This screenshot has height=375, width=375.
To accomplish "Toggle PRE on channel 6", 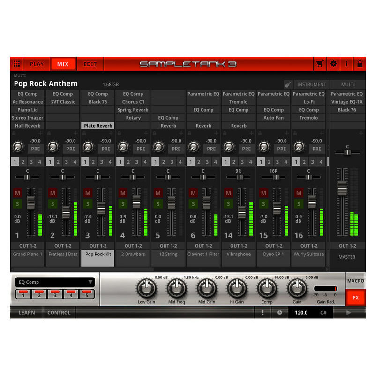I will [x=211, y=149].
